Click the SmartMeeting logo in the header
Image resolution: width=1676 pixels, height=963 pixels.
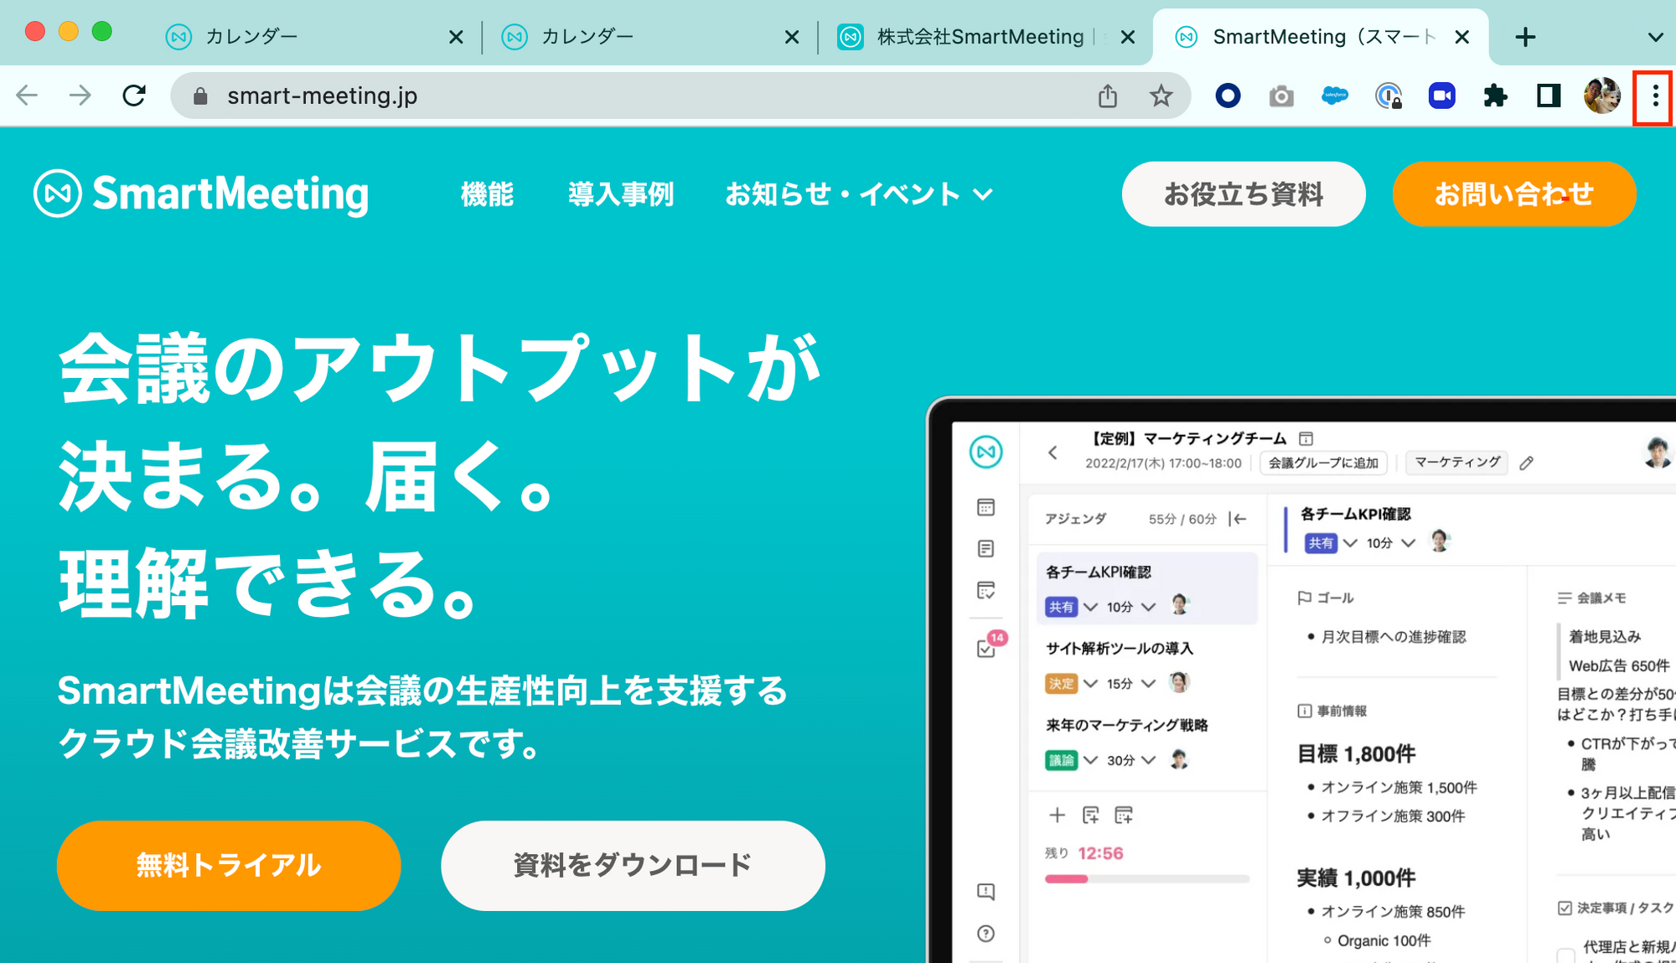click(201, 194)
